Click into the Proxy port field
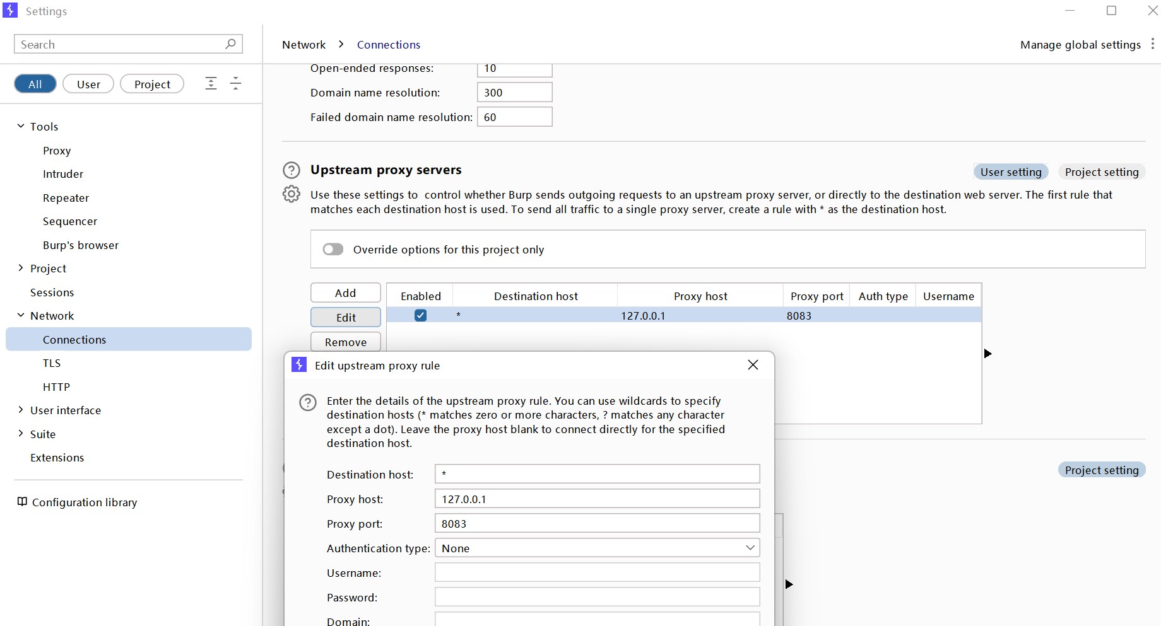The image size is (1161, 626). [597, 523]
